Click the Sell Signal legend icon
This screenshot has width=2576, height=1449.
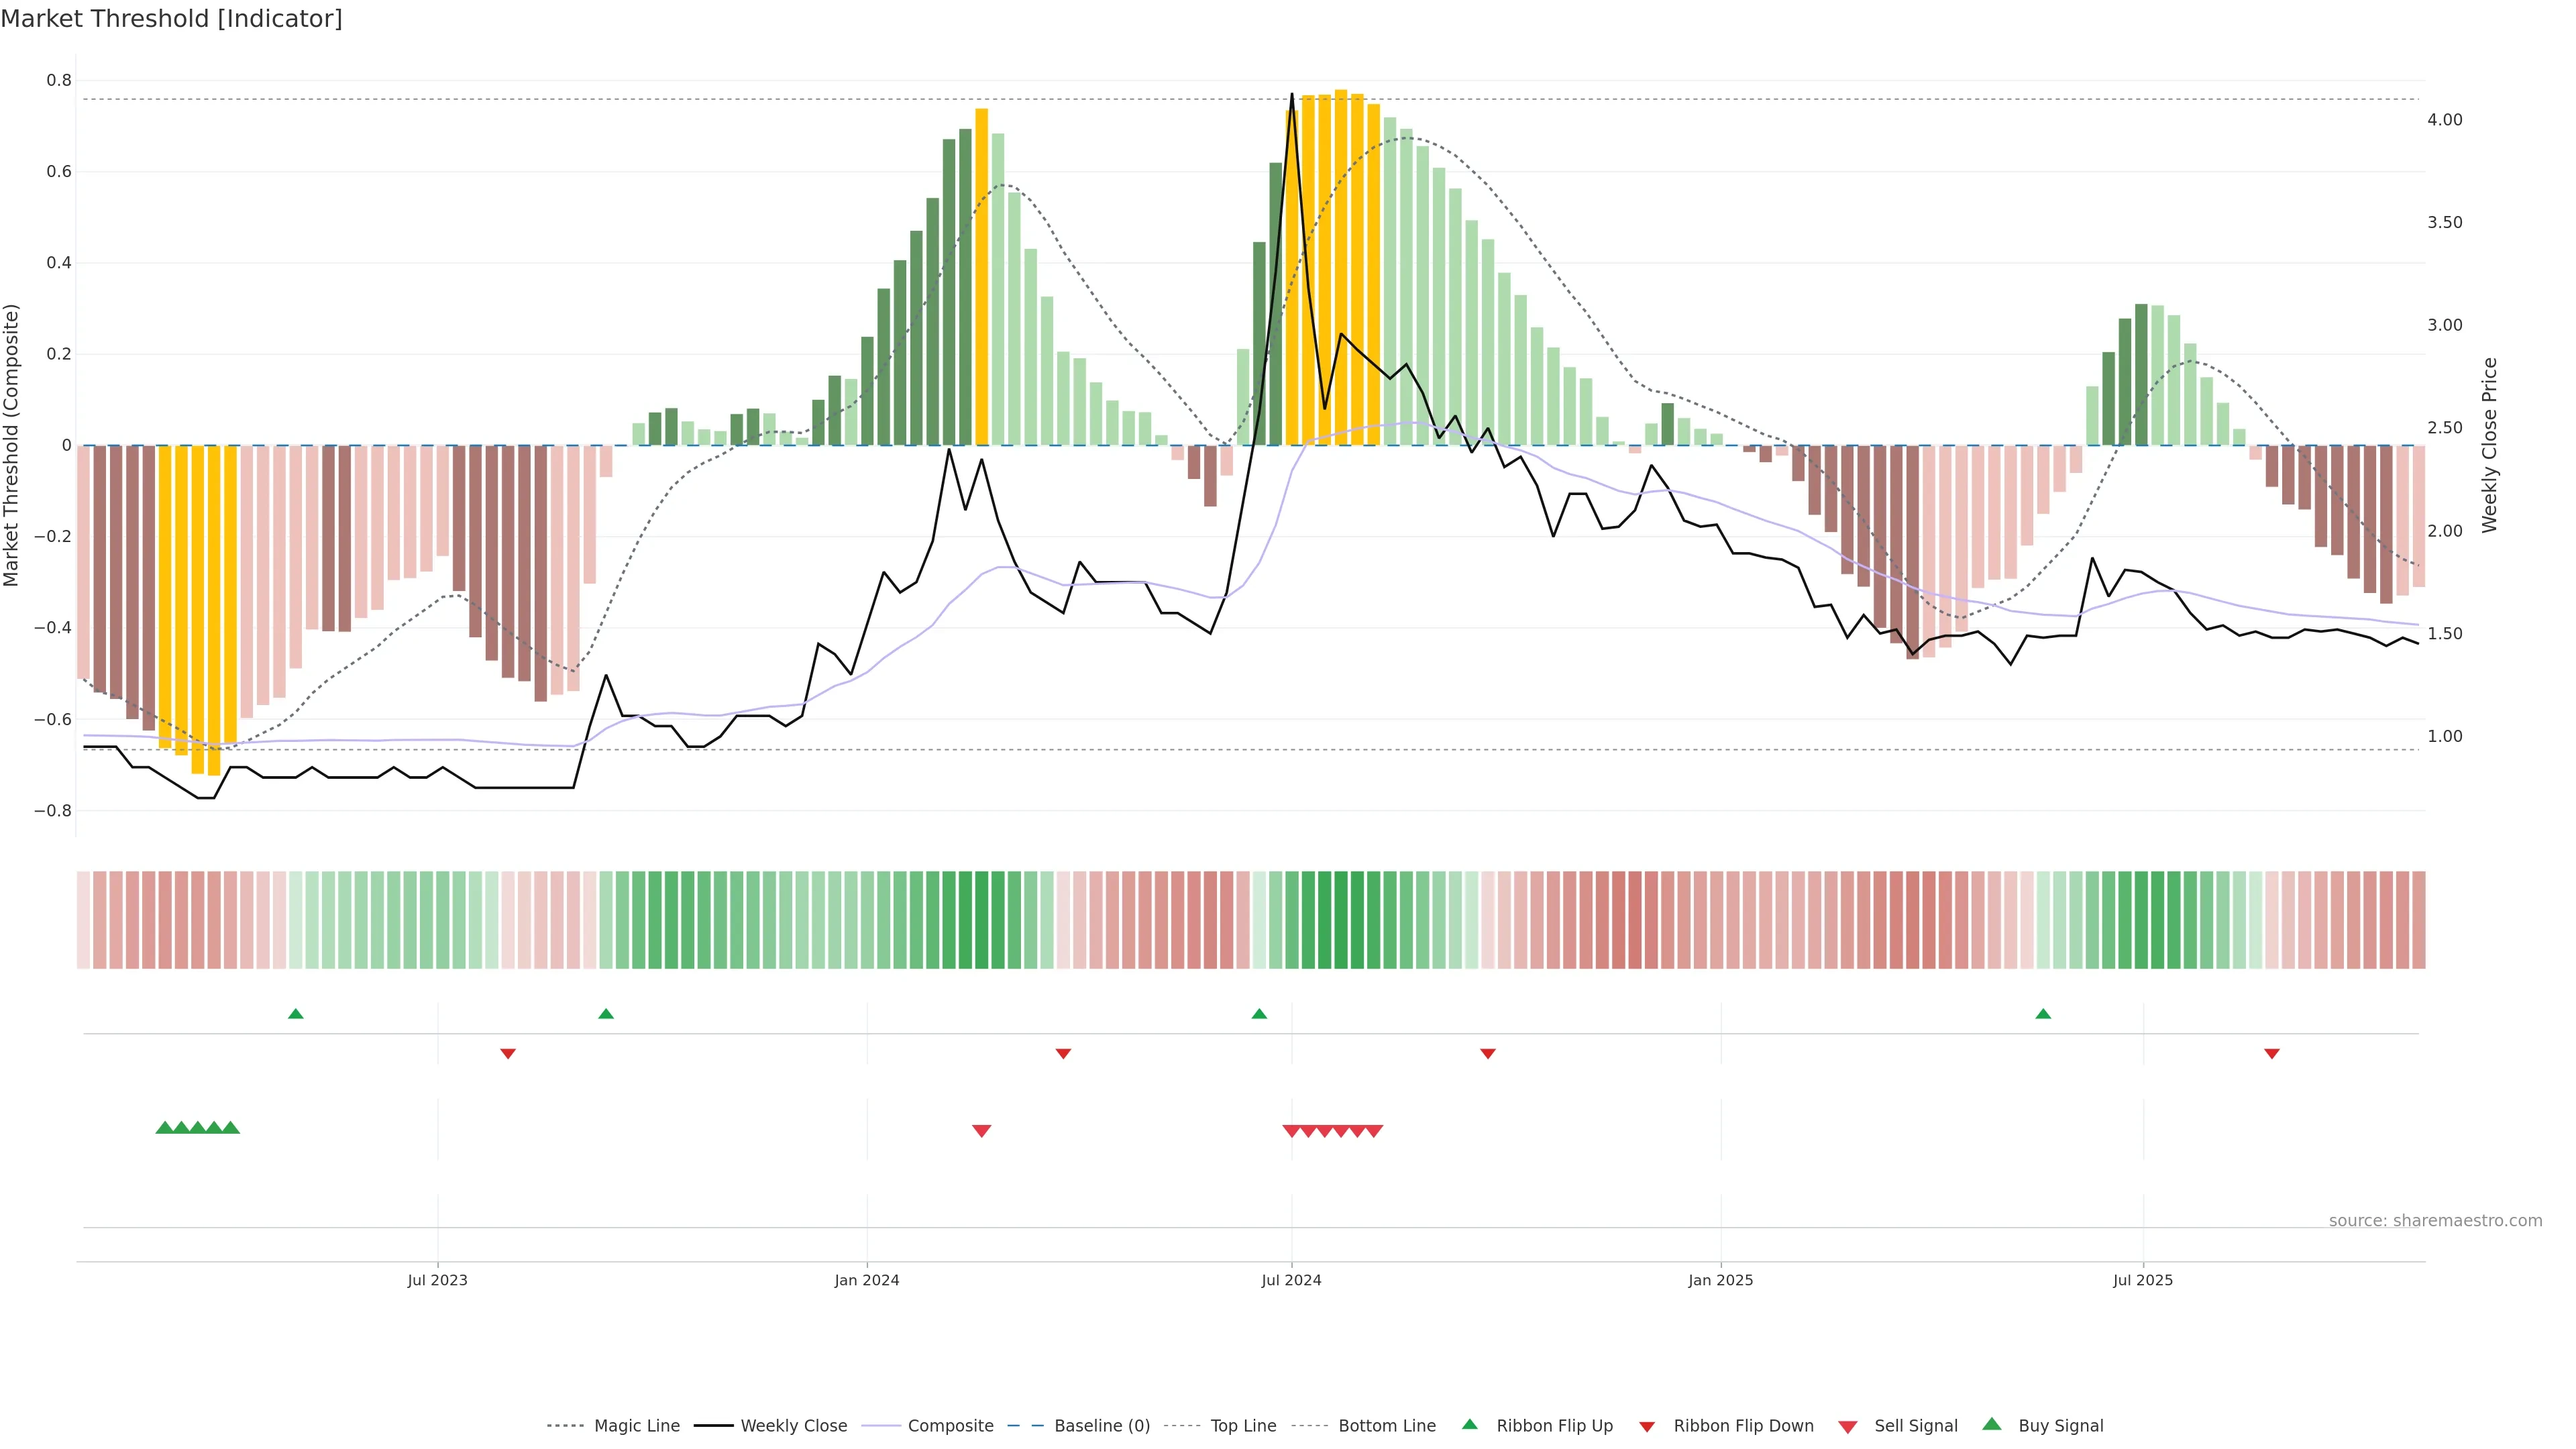coord(1847,1426)
